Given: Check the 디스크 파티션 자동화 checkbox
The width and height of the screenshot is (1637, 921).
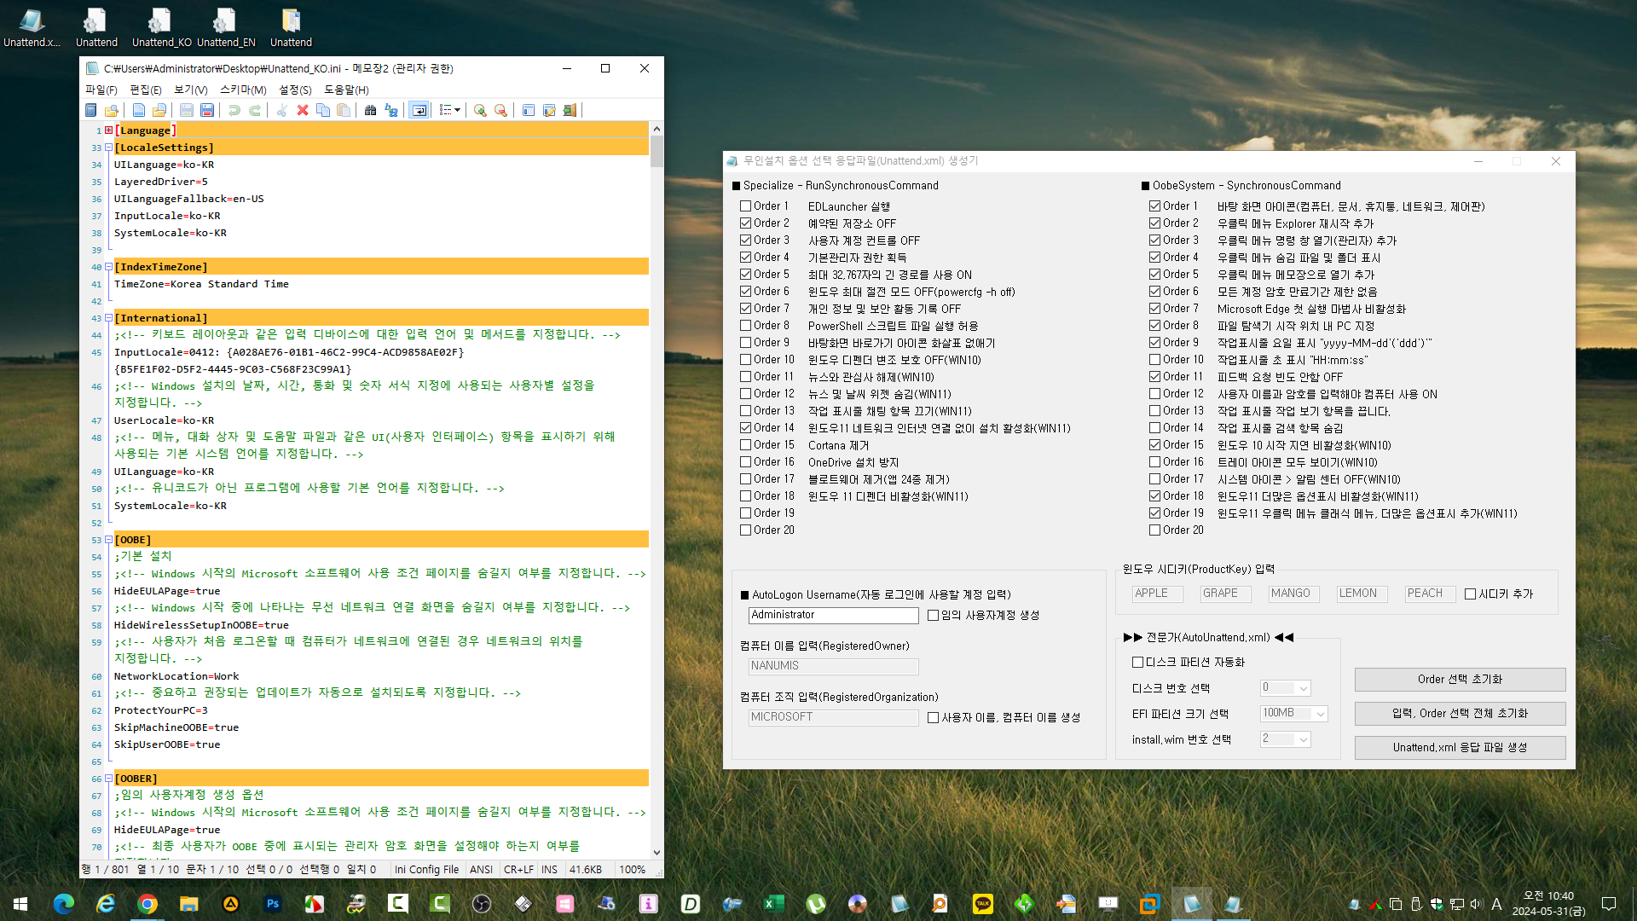Looking at the screenshot, I should point(1138,662).
